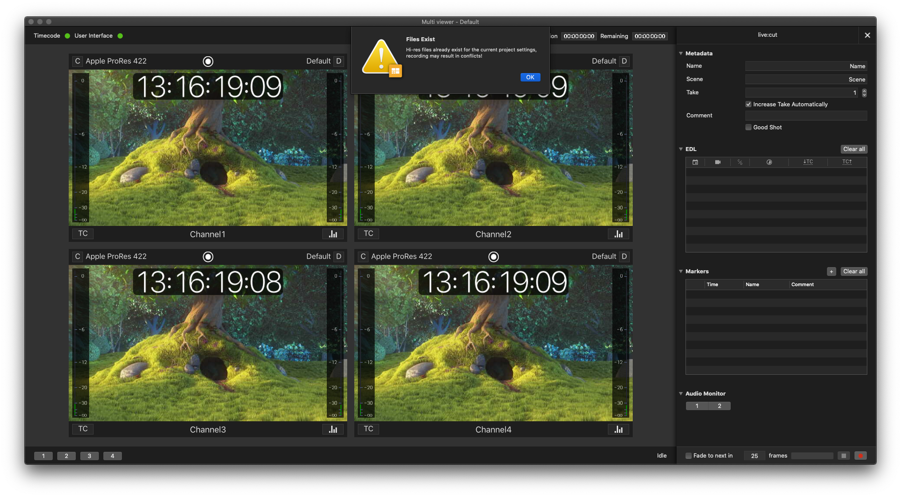901x497 pixels.
Task: Open audio meter icon for Channel2
Action: (619, 234)
